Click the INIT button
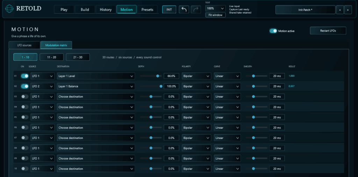The height and width of the screenshot is (177, 358). coord(169,9)
